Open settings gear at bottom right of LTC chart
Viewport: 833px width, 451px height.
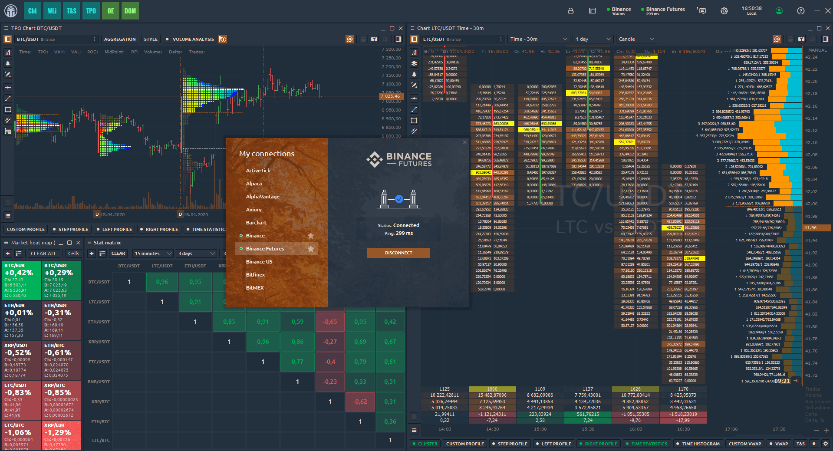pyautogui.click(x=826, y=444)
